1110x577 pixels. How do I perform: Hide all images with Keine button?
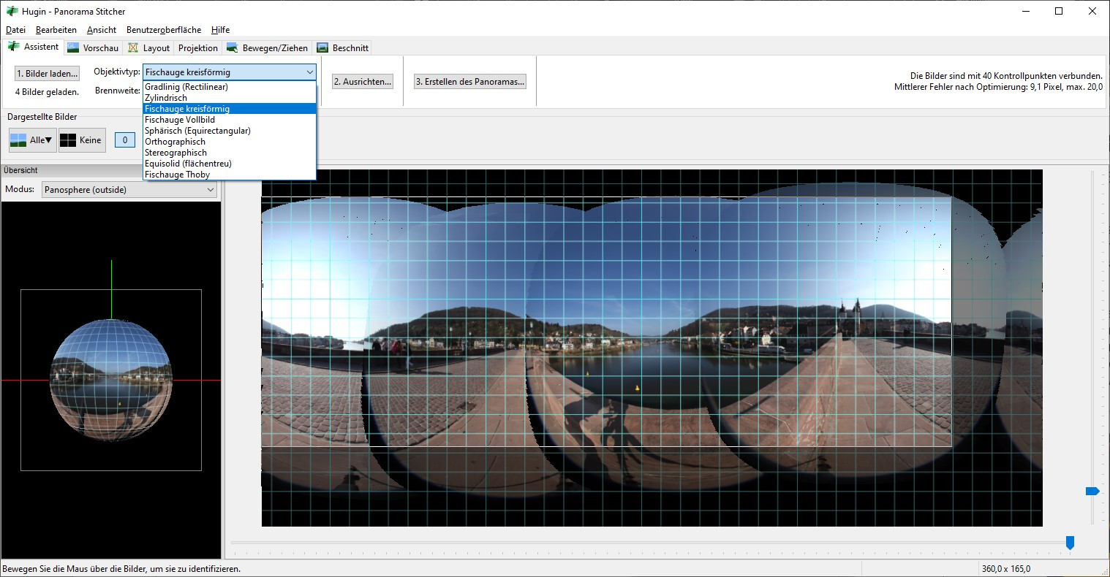(x=82, y=140)
